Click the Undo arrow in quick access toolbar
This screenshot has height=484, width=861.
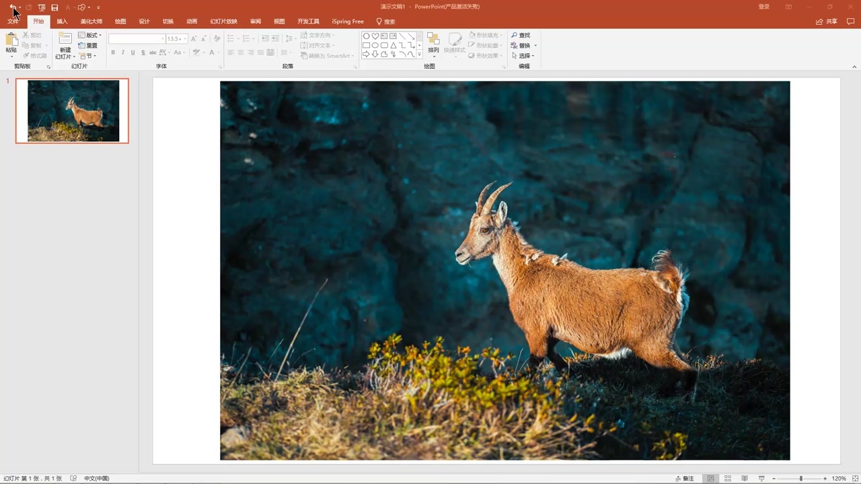coord(13,7)
